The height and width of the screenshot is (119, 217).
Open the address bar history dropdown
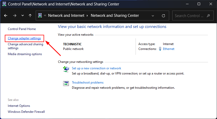coord(153,16)
